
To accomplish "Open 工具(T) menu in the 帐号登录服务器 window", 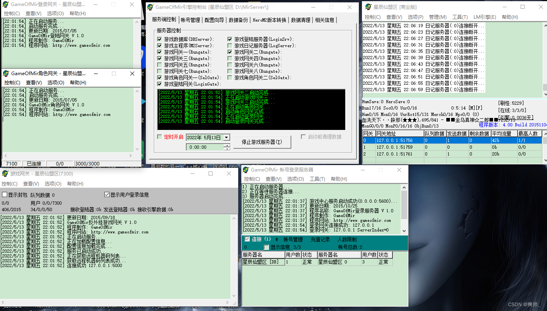I will click(x=317, y=179).
